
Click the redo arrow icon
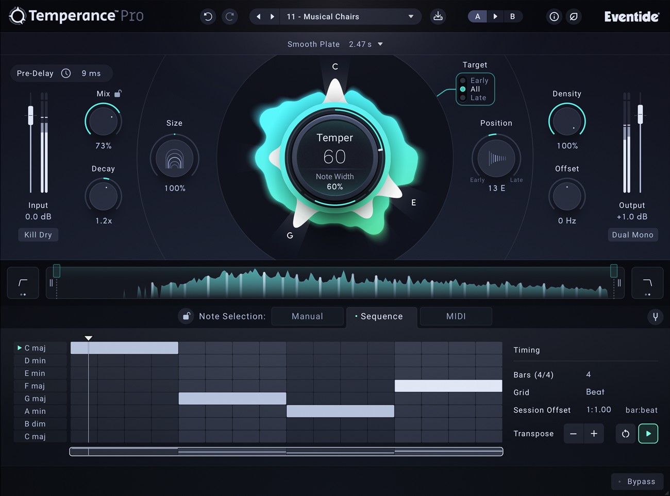230,16
